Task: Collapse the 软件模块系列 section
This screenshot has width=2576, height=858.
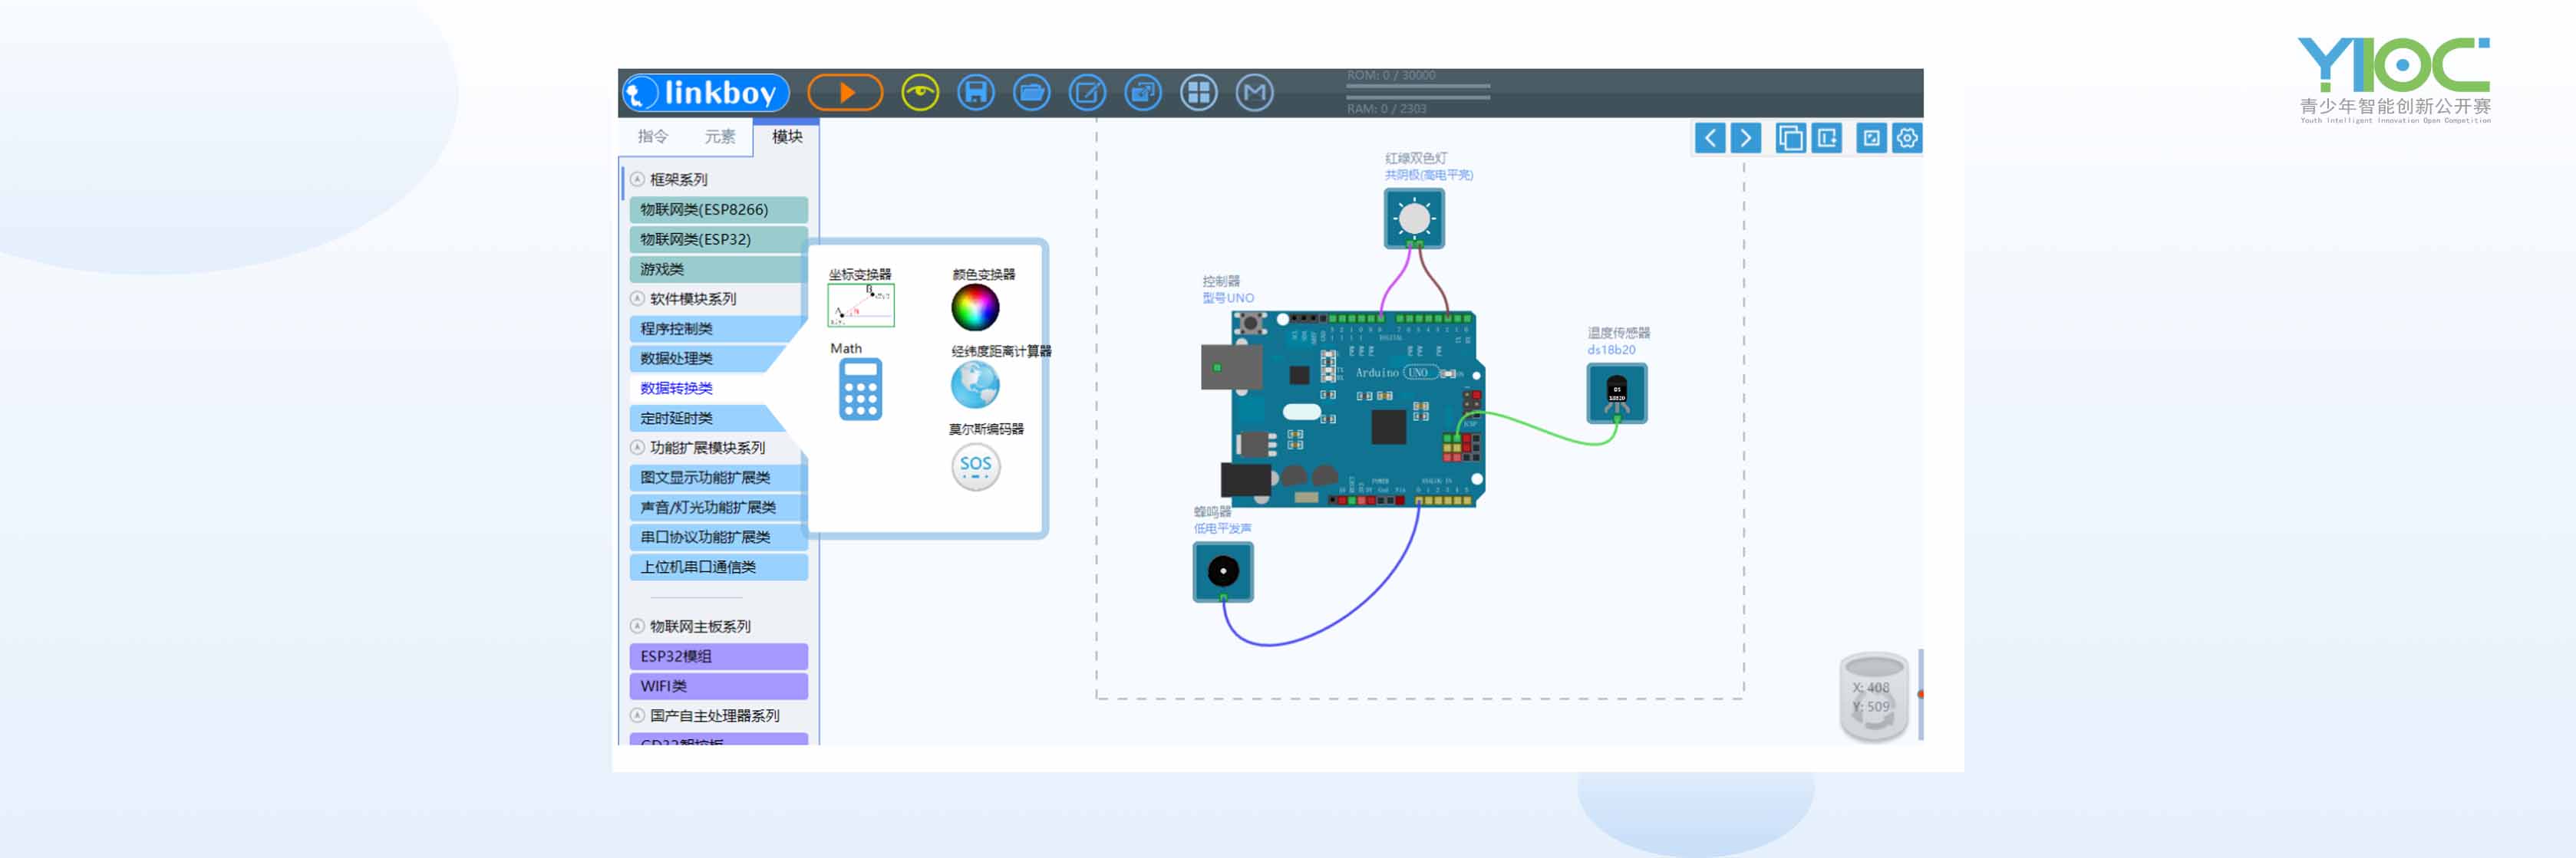Action: click(x=637, y=299)
